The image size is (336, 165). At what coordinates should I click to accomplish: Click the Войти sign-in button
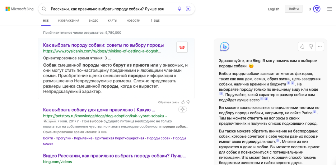[294, 9]
